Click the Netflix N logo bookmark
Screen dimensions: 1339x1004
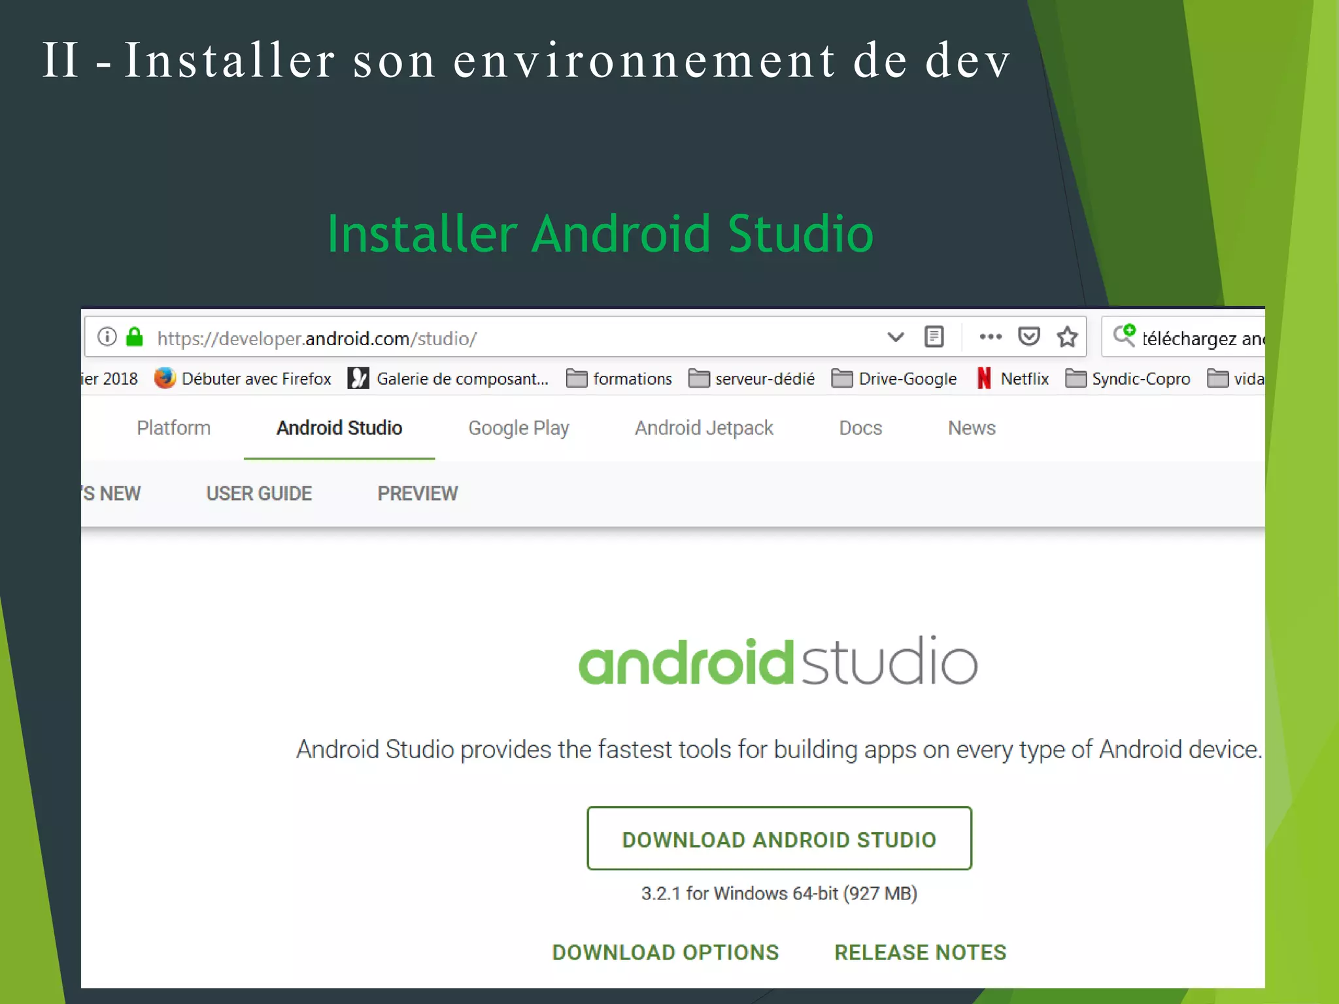[x=984, y=378]
